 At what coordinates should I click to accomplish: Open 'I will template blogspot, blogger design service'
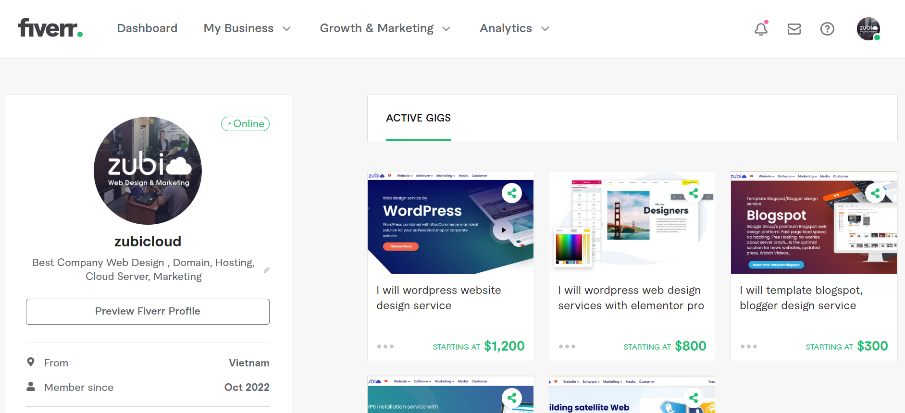pos(801,298)
